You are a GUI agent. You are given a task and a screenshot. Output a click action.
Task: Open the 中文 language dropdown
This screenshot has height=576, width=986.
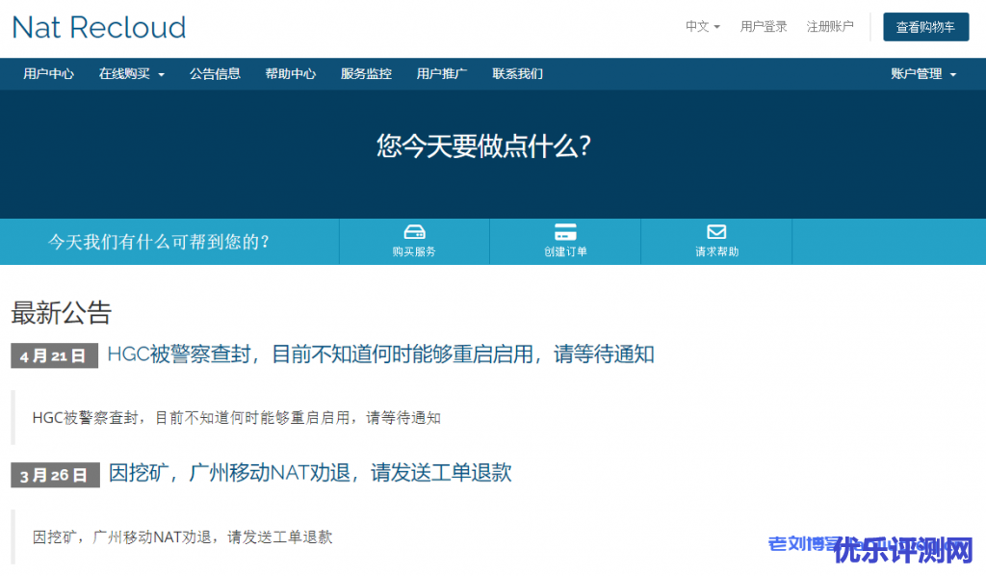coord(702,27)
